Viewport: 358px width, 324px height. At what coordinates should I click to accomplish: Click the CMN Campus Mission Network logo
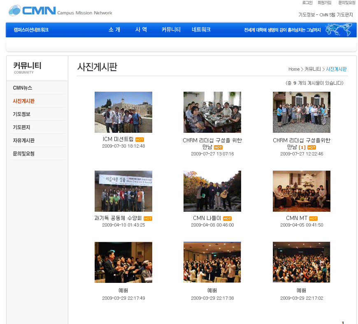coord(60,11)
